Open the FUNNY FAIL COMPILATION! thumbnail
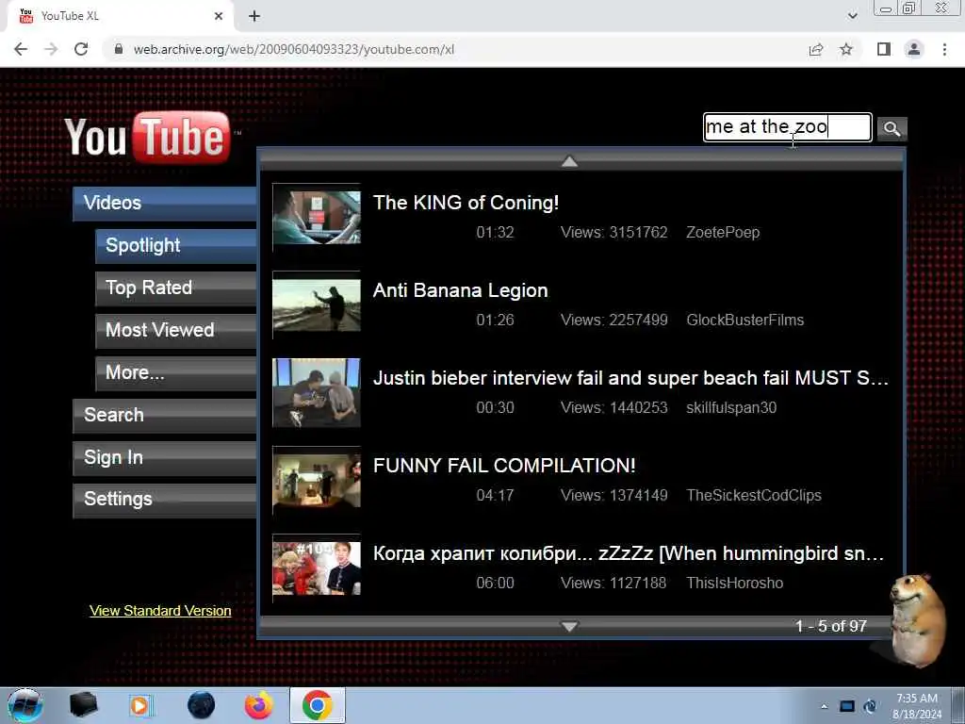 pos(317,480)
